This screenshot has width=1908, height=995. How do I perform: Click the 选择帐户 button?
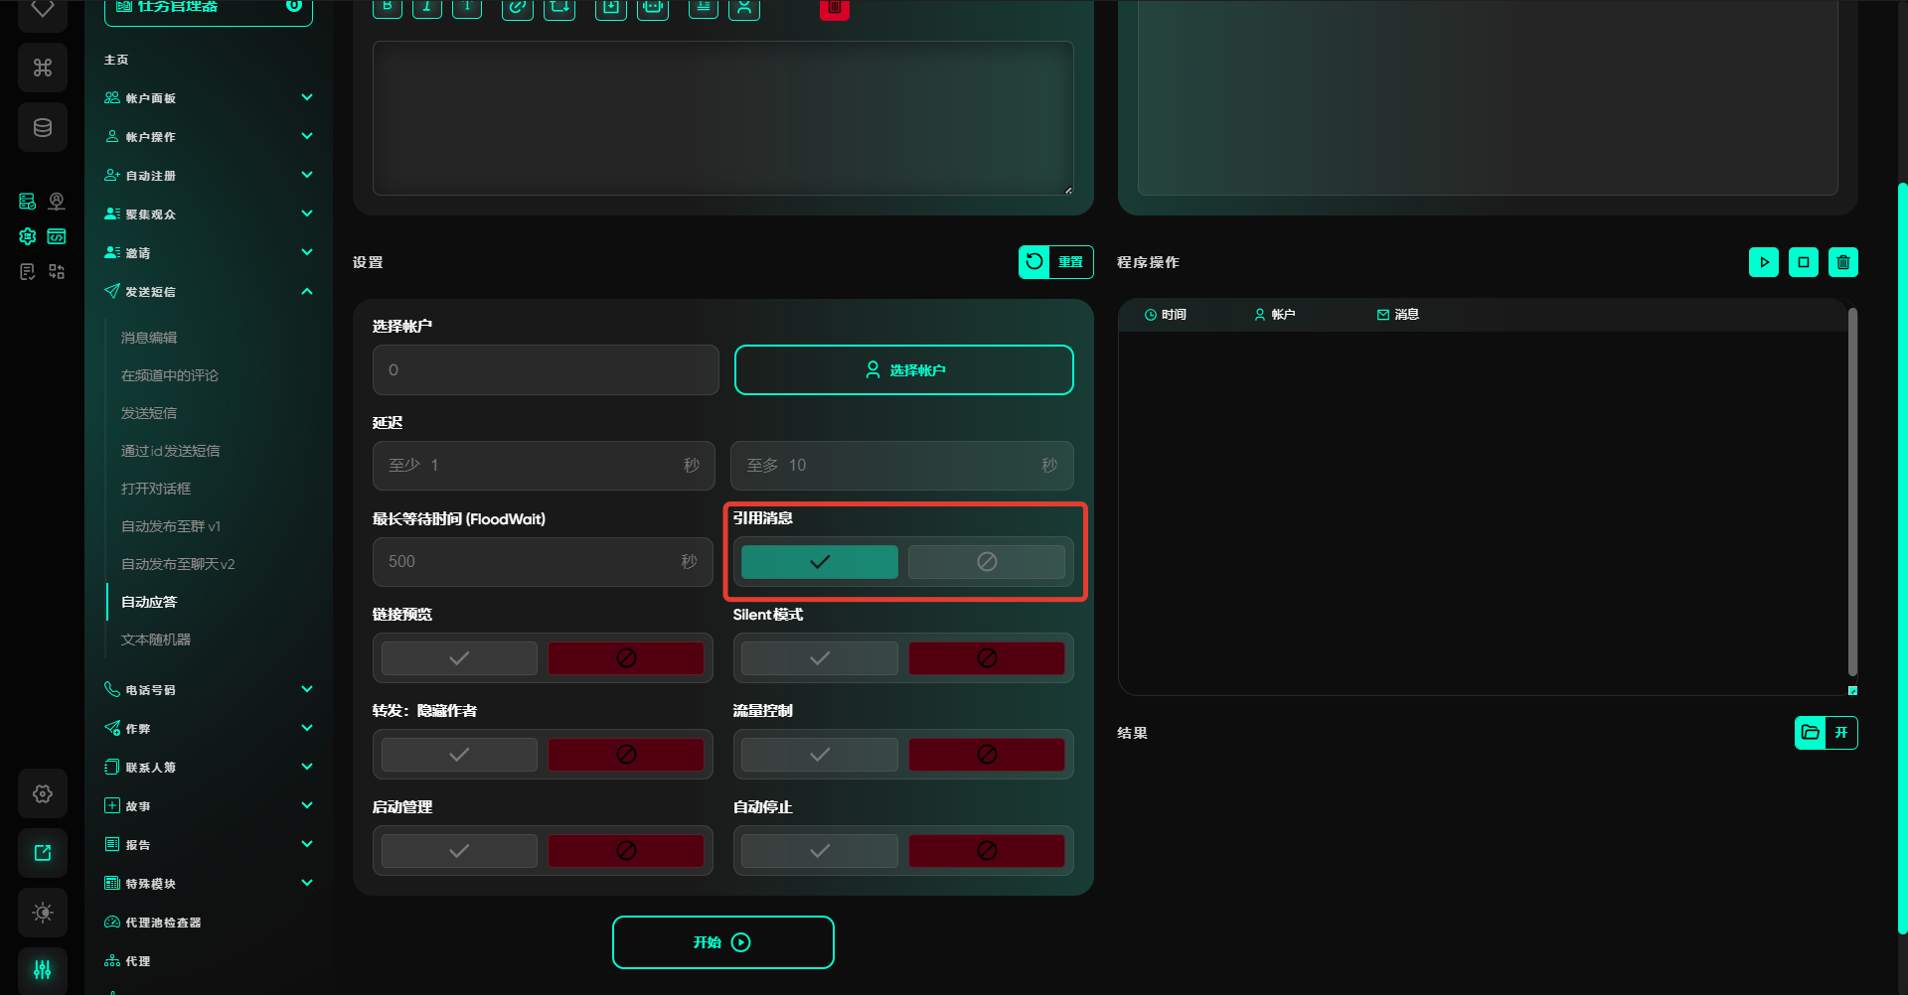[903, 370]
